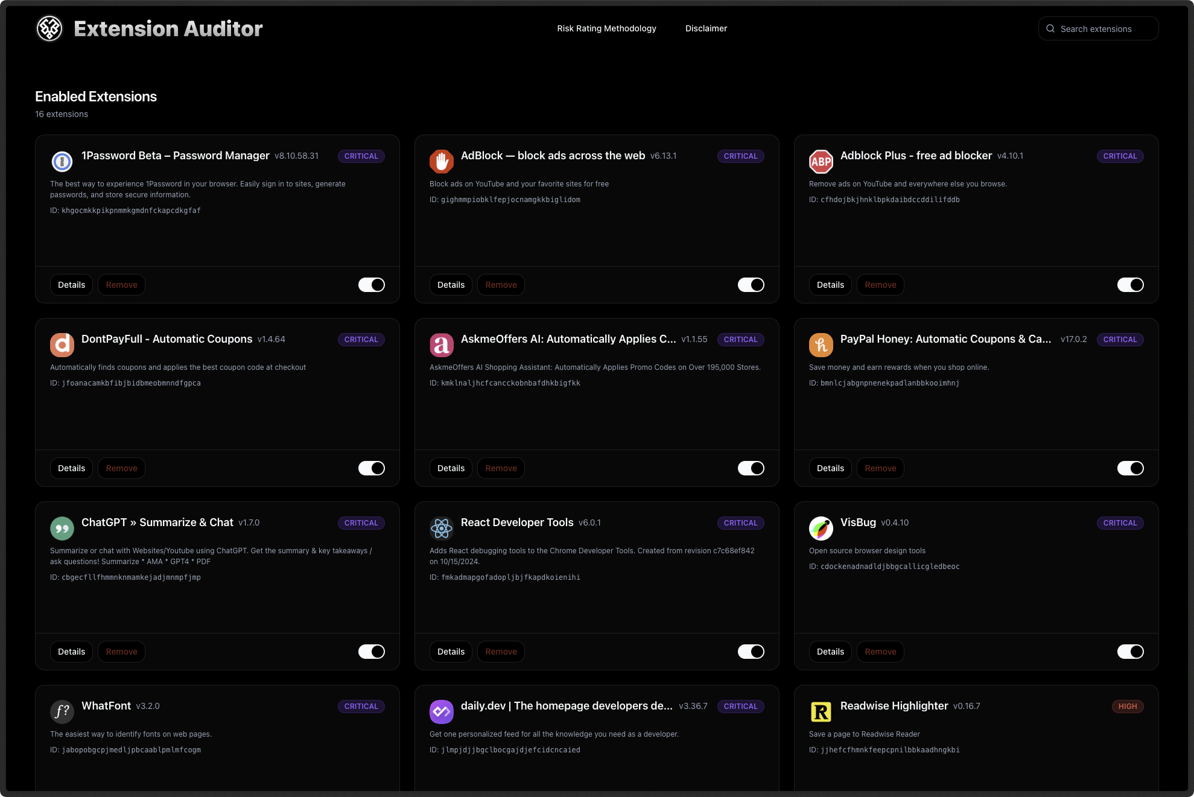View Details for VisBug
The image size is (1194, 797).
pos(830,652)
